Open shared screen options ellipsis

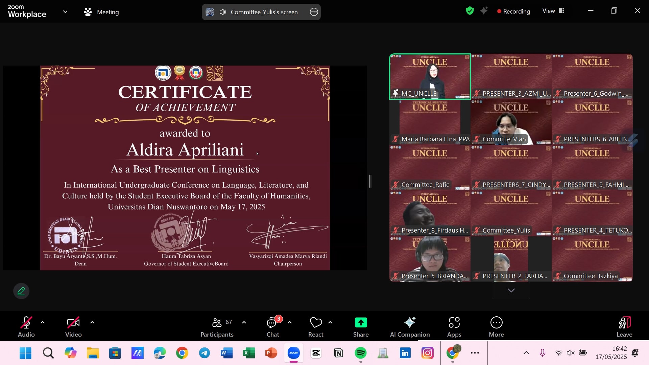coord(314,12)
